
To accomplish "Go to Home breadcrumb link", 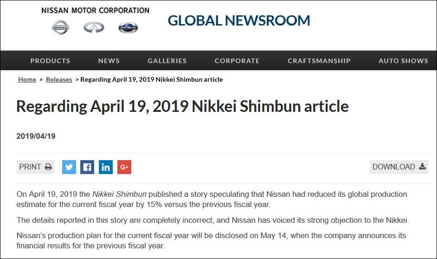I will tap(27, 79).
